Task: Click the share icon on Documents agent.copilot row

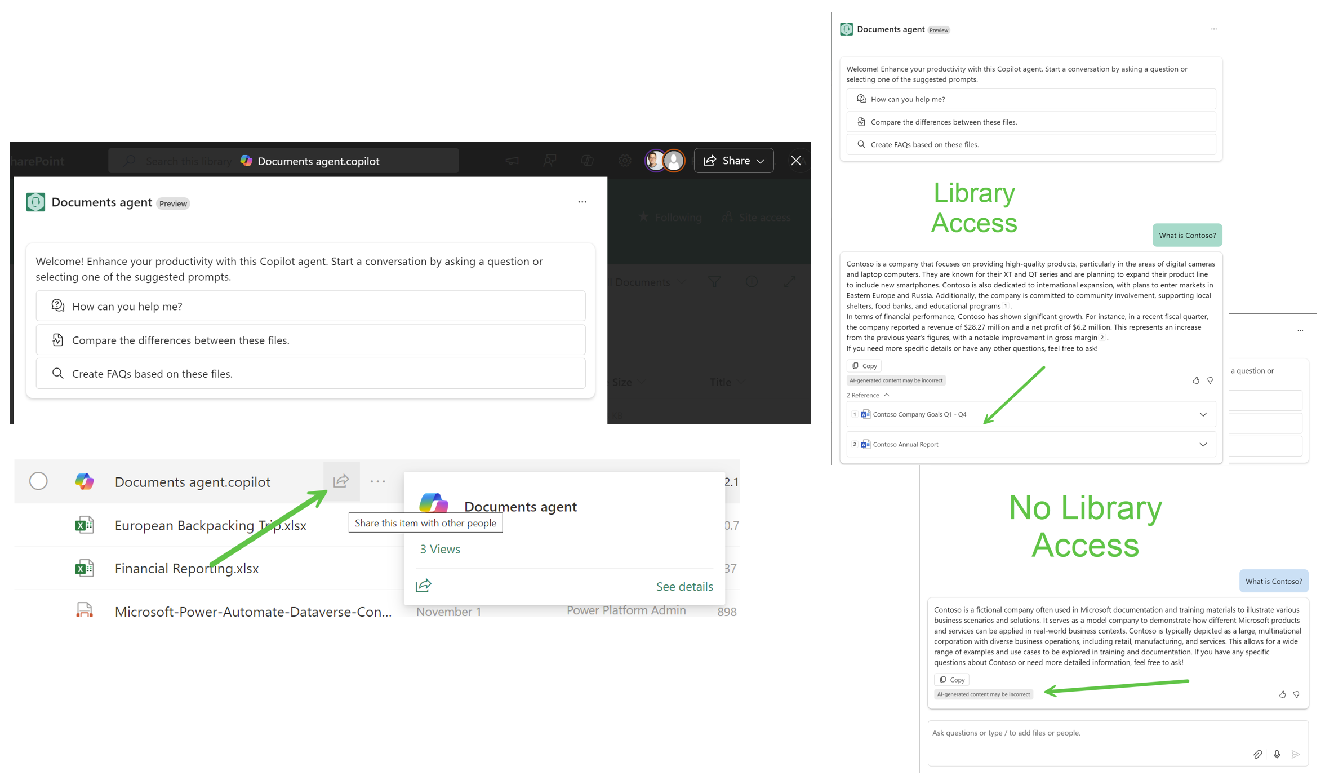Action: coord(341,481)
